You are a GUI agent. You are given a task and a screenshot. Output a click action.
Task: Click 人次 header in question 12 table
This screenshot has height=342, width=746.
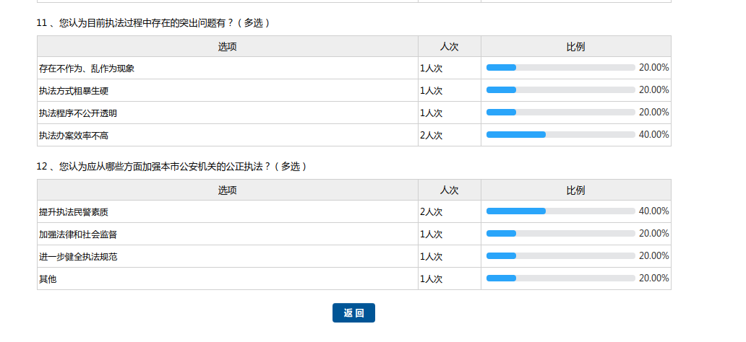(449, 190)
